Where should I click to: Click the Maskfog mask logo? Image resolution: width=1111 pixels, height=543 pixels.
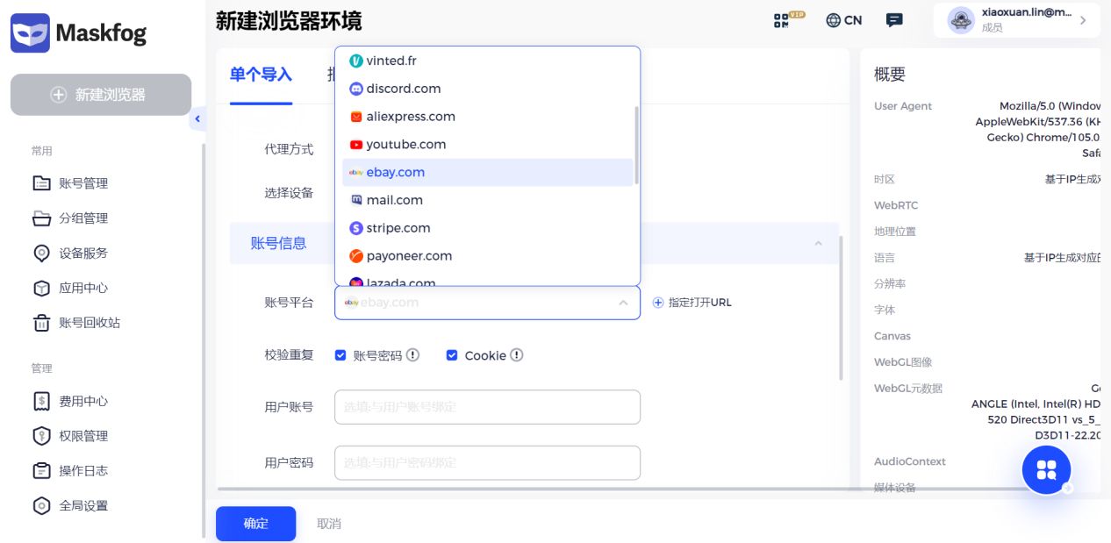click(30, 32)
